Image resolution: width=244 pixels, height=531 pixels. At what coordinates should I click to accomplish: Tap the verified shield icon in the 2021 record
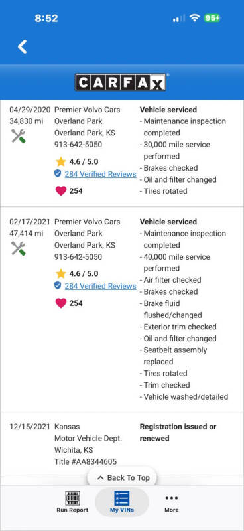click(x=58, y=286)
